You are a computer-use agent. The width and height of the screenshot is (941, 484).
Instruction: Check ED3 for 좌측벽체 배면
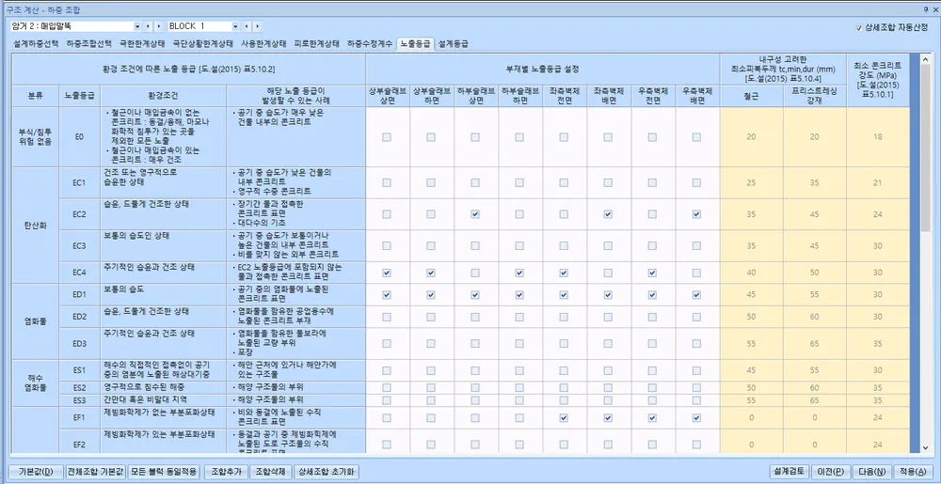click(608, 344)
